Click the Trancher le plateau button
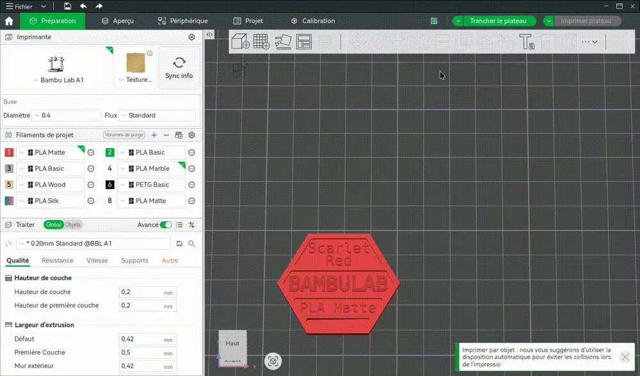 coord(498,21)
